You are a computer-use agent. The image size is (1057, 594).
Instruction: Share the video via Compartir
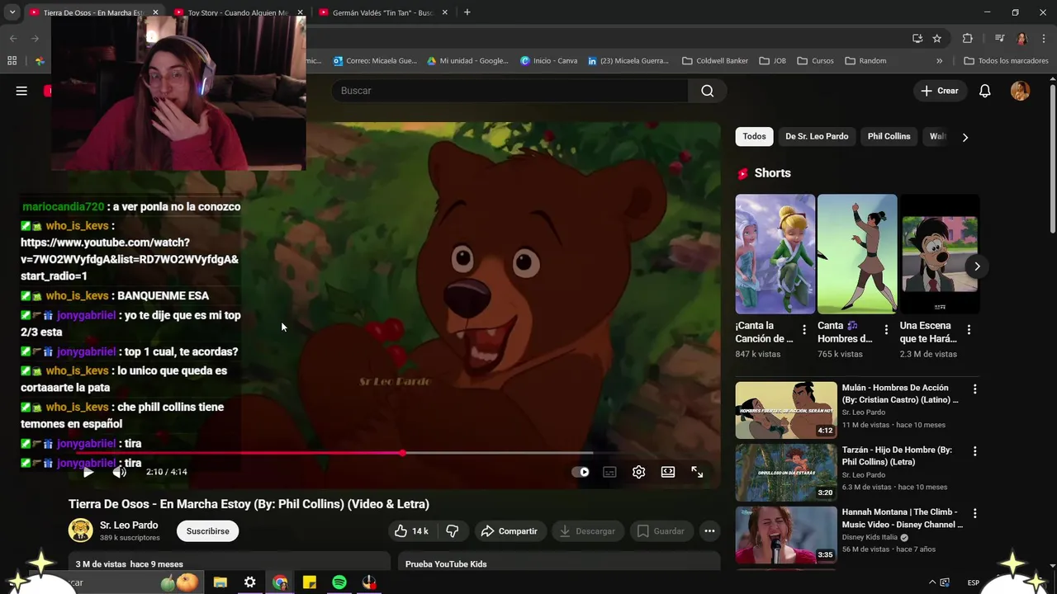coord(509,531)
